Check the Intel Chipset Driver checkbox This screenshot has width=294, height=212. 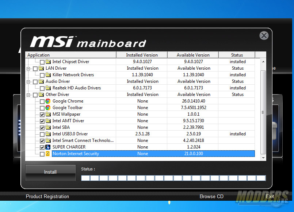click(43, 61)
